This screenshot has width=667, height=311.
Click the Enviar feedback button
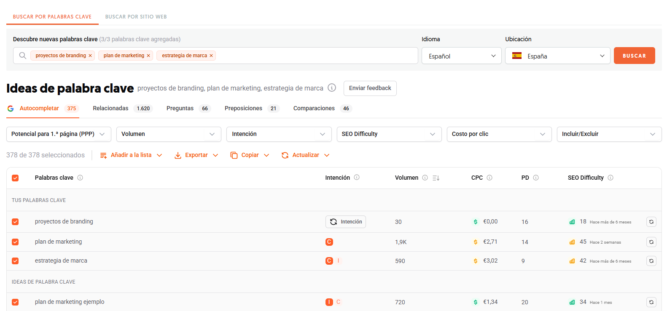pos(370,88)
